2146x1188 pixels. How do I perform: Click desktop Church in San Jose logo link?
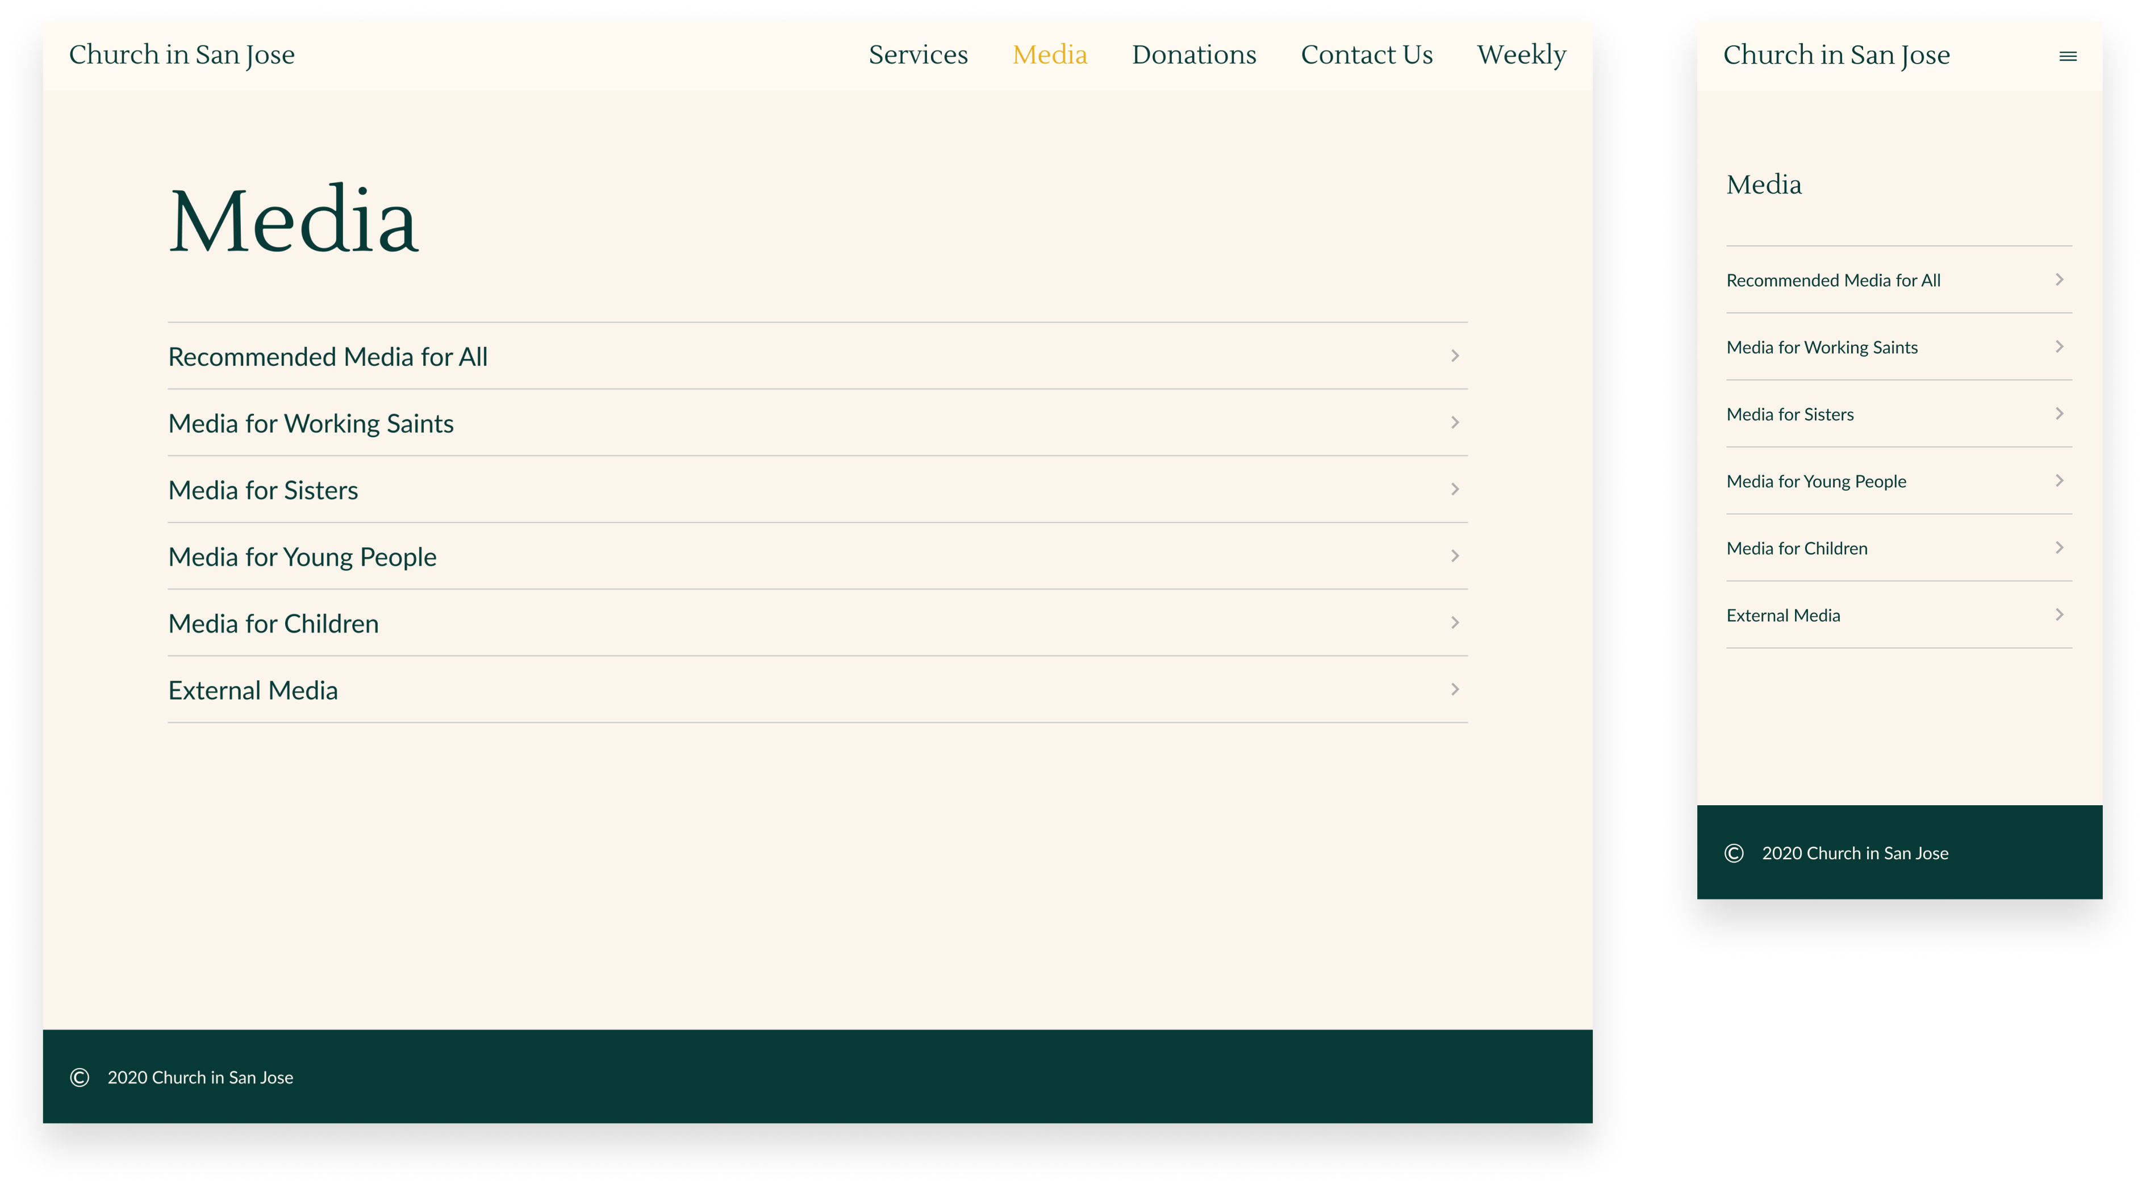click(x=182, y=55)
